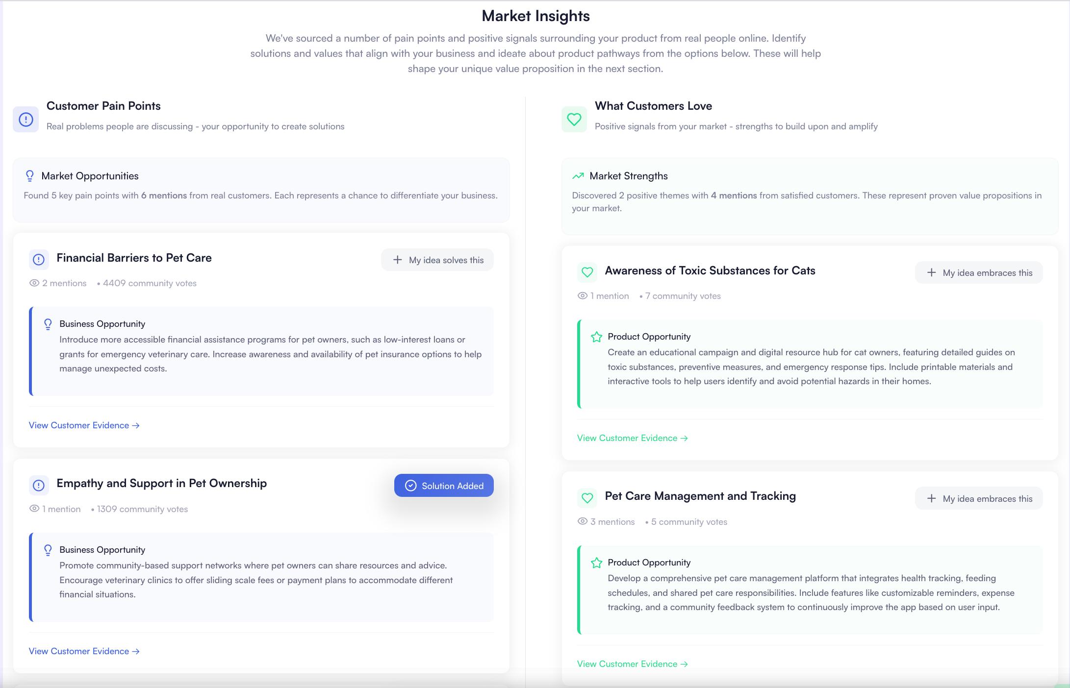
Task: Open customer evidence for Pet Care Management
Action: pyautogui.click(x=632, y=664)
